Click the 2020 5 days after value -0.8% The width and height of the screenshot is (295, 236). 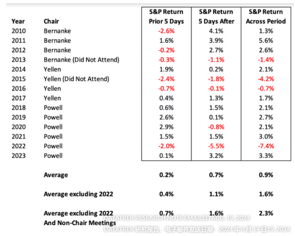pyautogui.click(x=216, y=127)
